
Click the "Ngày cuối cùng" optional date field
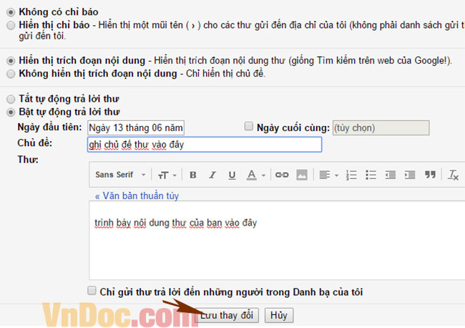(381, 127)
